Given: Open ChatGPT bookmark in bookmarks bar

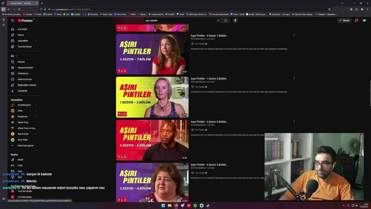Looking at the screenshot, I should (x=170, y=14).
